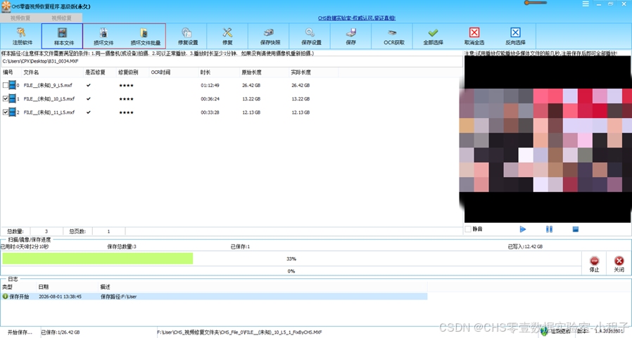Image resolution: width=632 pixels, height=338 pixels.
Task: Click green 保存开始 log entry icon
Action: pos(5,296)
